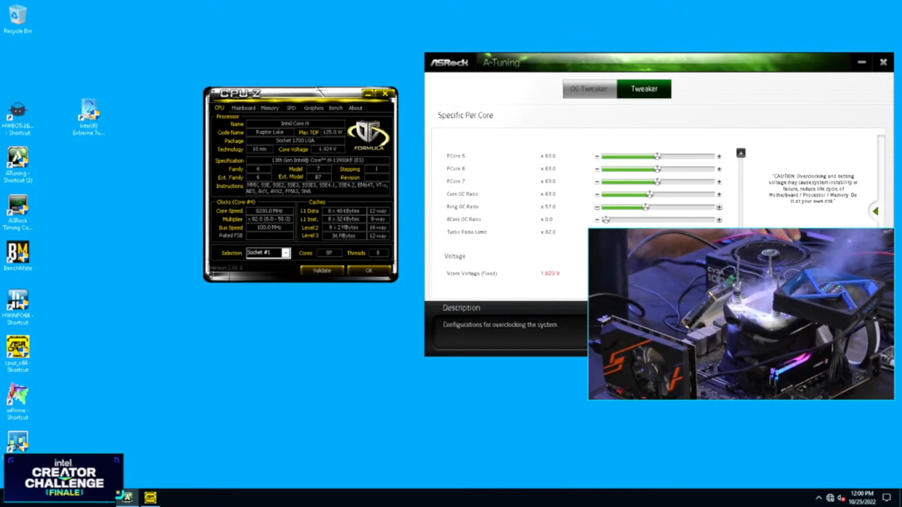Click the PCore 6 ratio slider

658,169
